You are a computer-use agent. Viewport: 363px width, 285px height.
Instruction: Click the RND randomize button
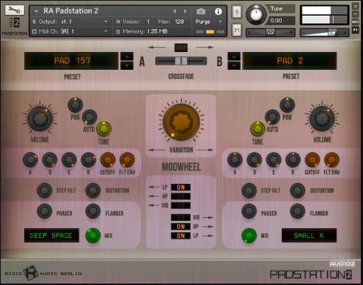181,48
